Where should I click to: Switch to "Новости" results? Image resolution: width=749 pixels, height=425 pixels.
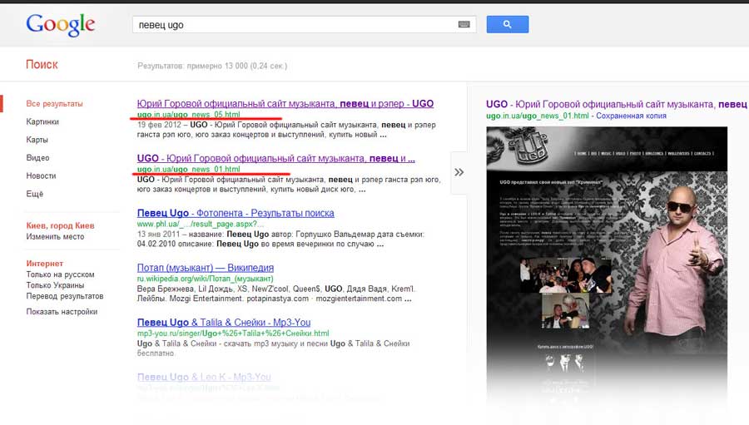(41, 176)
